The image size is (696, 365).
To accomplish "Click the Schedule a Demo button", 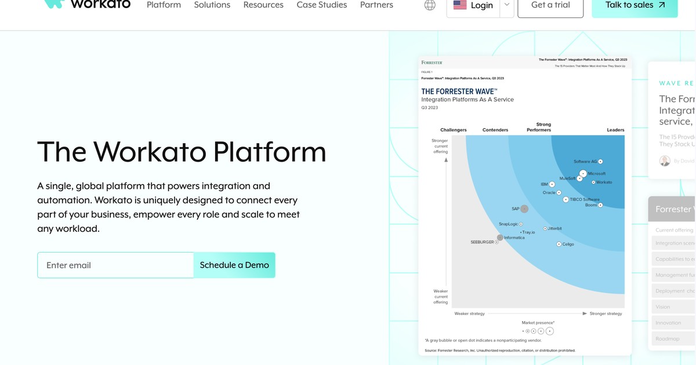I will 234,265.
